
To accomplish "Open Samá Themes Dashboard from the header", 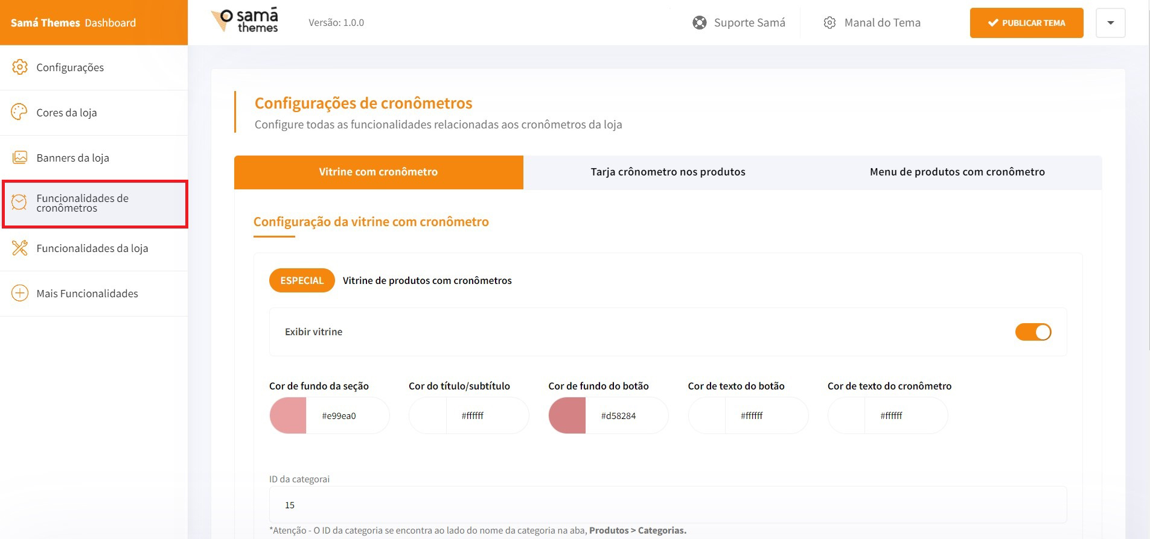I will pos(72,22).
